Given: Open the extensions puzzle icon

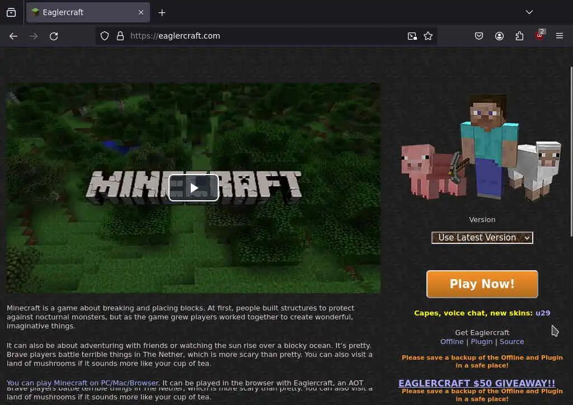Looking at the screenshot, I should (519, 36).
